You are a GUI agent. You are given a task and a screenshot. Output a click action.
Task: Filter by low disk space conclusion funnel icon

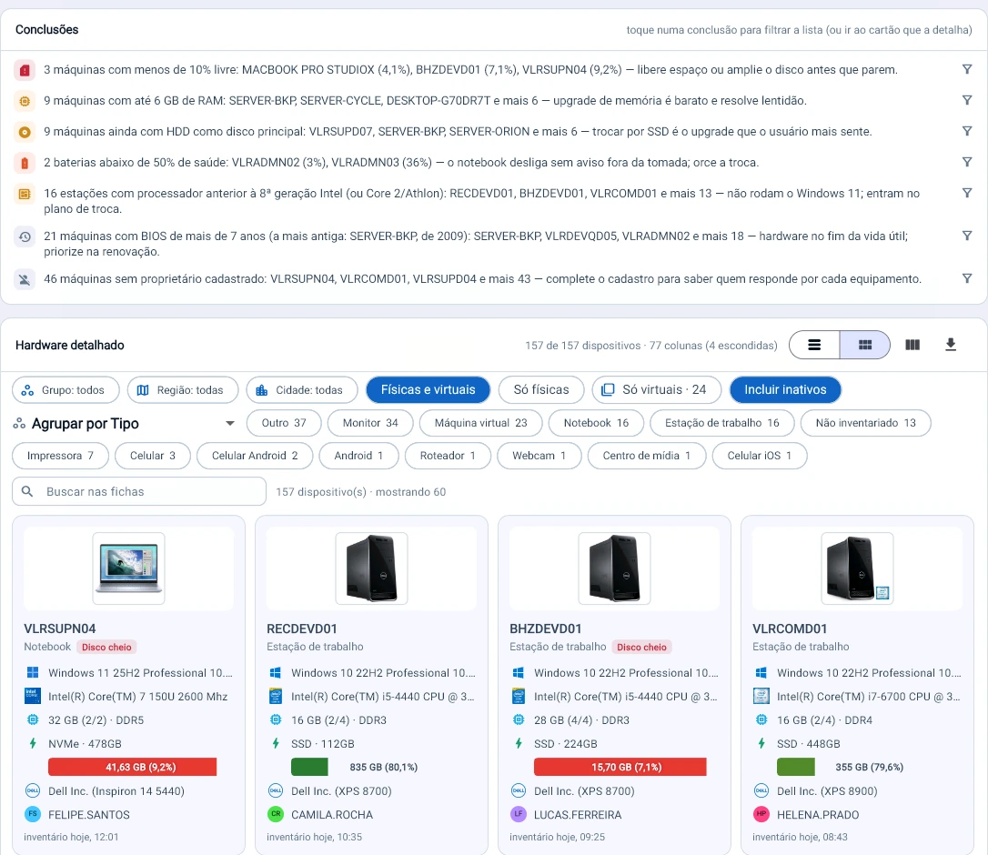[966, 69]
